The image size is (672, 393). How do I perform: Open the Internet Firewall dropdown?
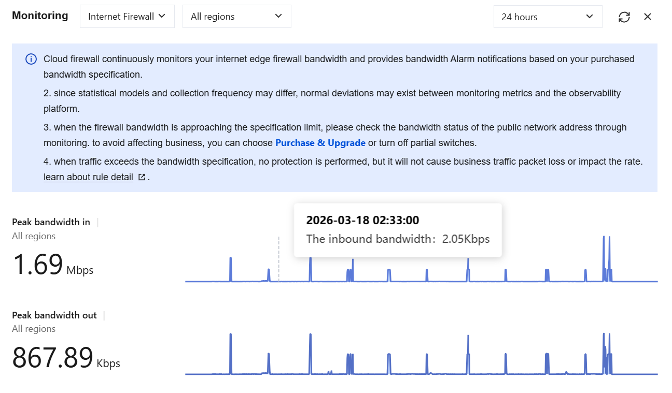coord(127,17)
